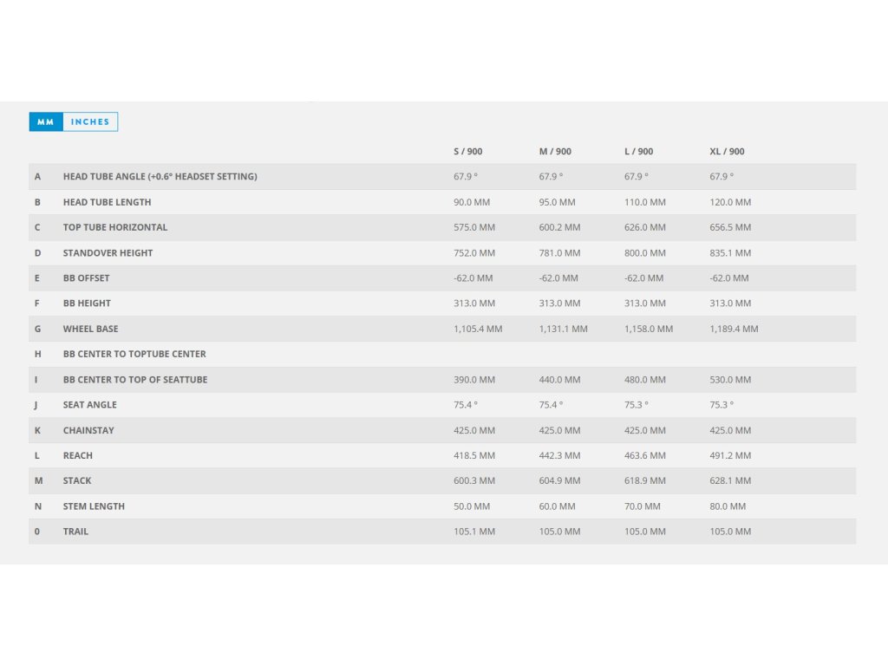Click the Reach row label
Viewport: 888px width, 666px height.
click(77, 455)
